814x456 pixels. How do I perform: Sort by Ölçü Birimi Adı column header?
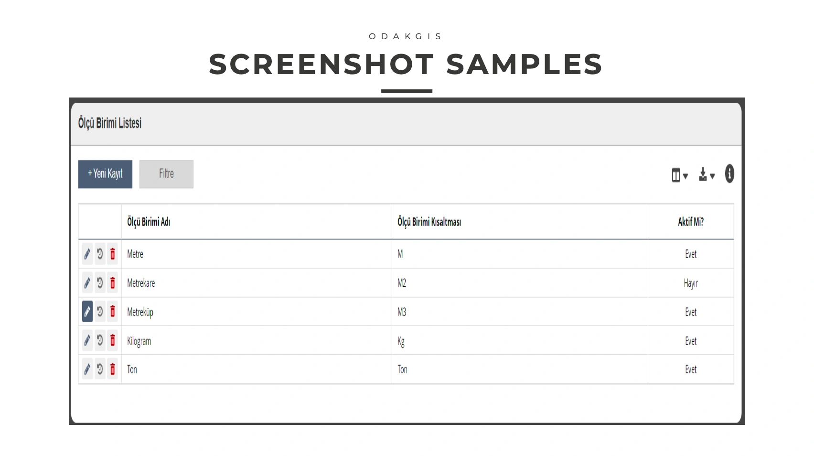click(149, 222)
